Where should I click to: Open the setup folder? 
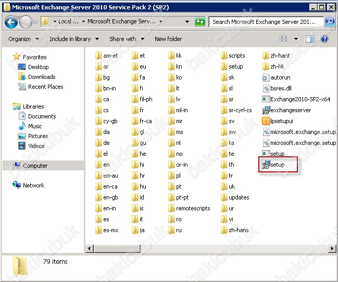pyautogui.click(x=232, y=66)
